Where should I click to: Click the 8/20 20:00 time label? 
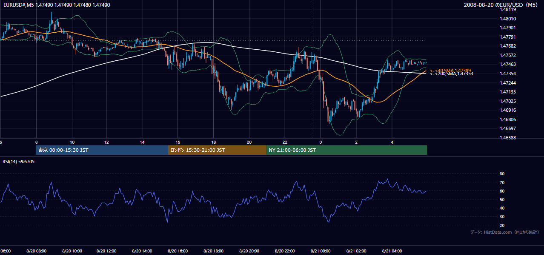coord(249,251)
